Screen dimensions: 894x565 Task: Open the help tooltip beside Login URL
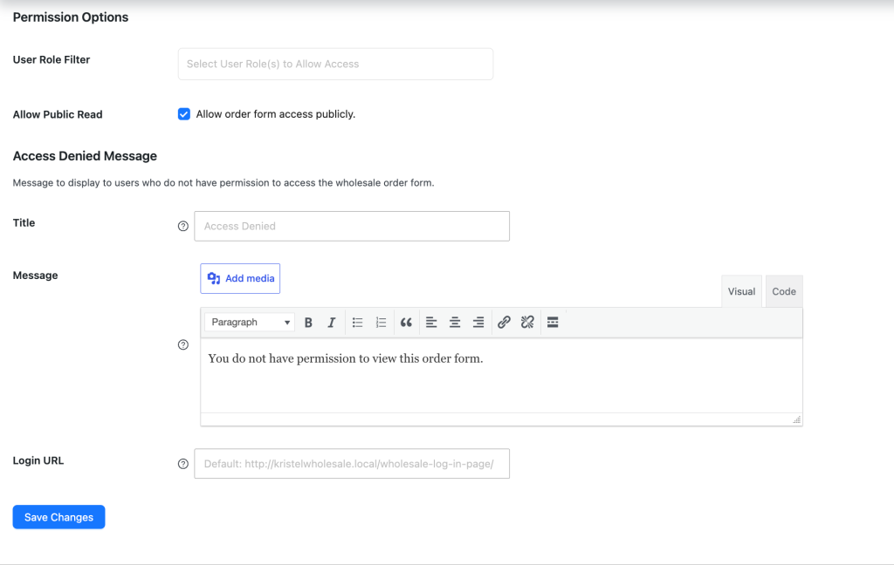point(183,464)
